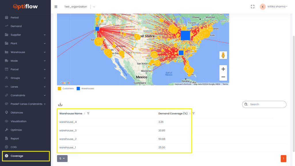Screen dimensions: 295x166
Task: Open filter for Demand Coverage column
Action: click(x=194, y=114)
